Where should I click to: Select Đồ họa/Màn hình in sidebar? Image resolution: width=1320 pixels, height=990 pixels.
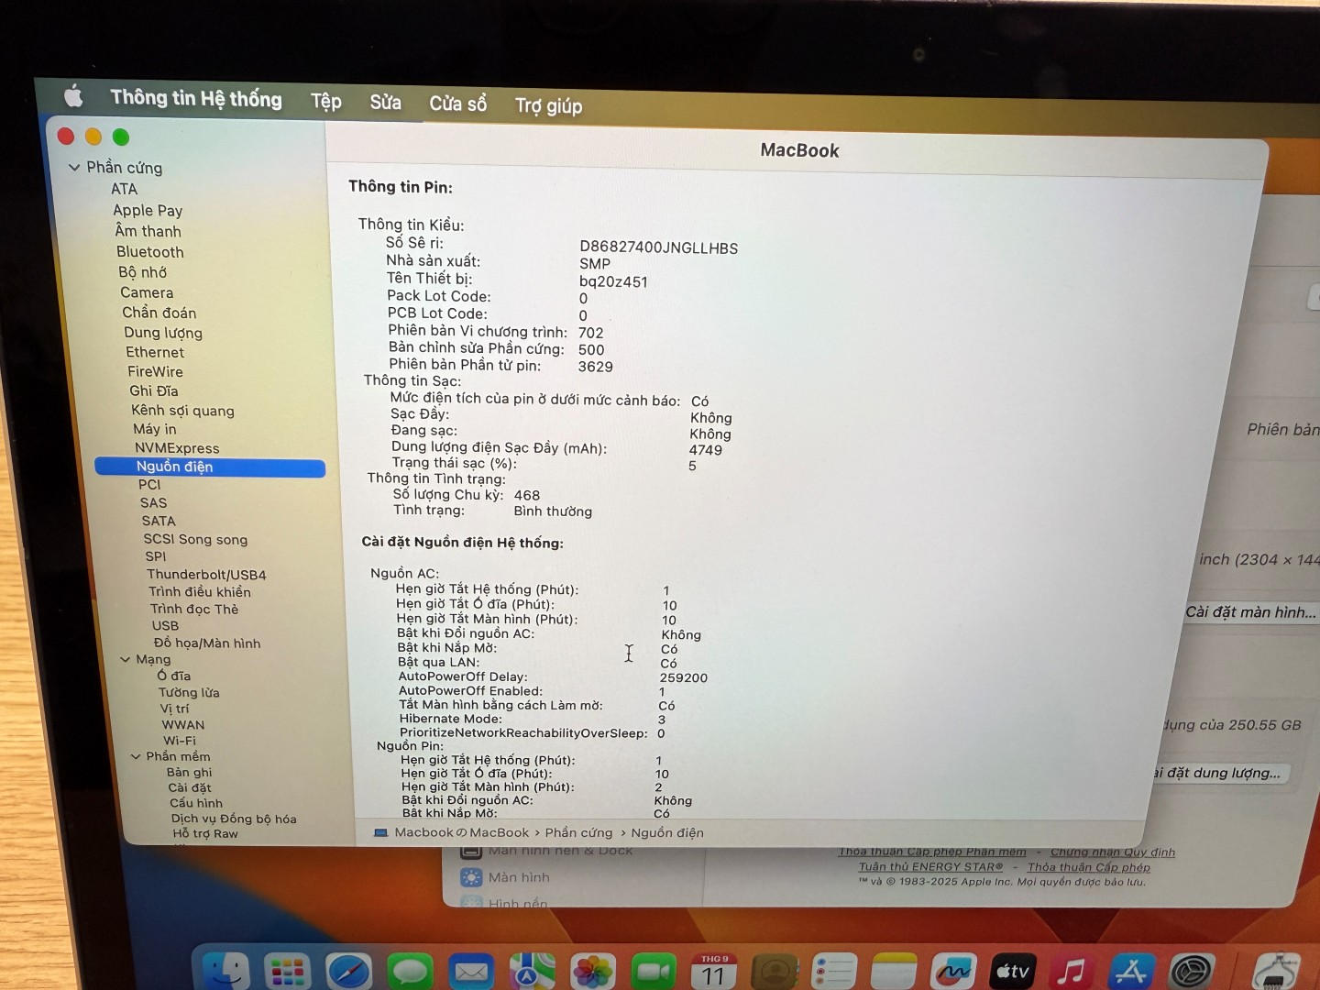[x=207, y=643]
